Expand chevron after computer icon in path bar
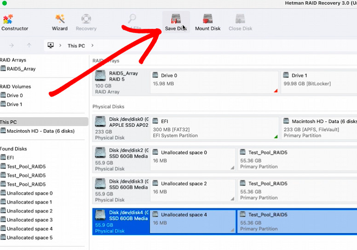This screenshot has height=250, width=357. pos(60,45)
